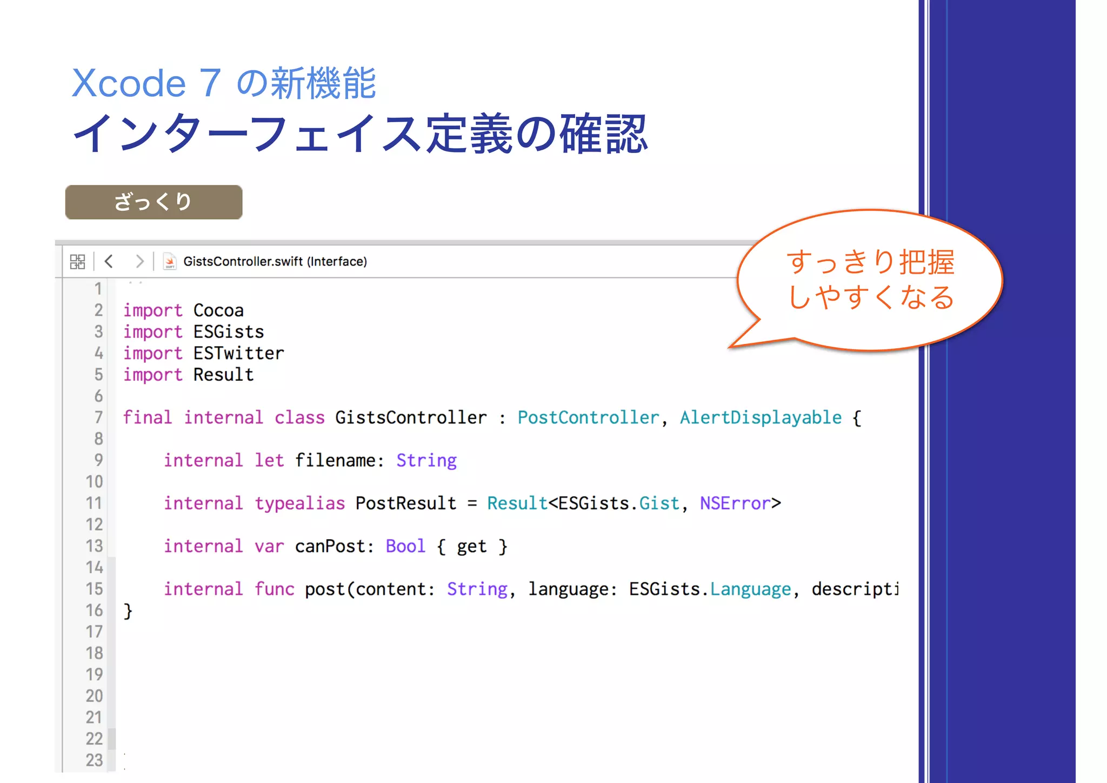Click the 'import Cocoa' line

click(184, 310)
